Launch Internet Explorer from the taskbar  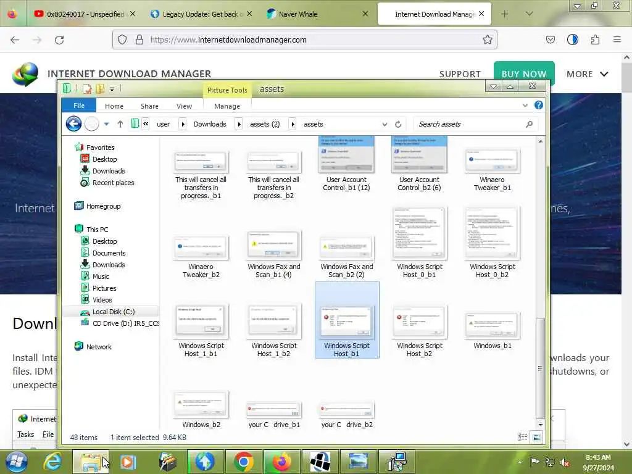click(53, 462)
